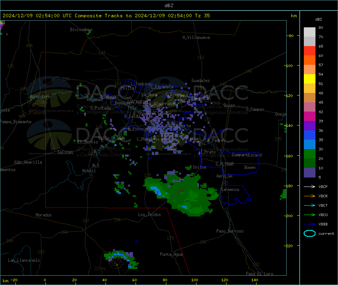Image resolution: width=338 pixels, height=285 pixels.
Task: Click the 'VBCT' legend label
Action: pyautogui.click(x=323, y=205)
